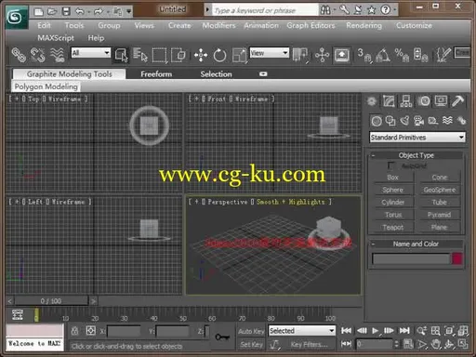
Task: Toggle keyboard shortcut override
Action: (341, 55)
